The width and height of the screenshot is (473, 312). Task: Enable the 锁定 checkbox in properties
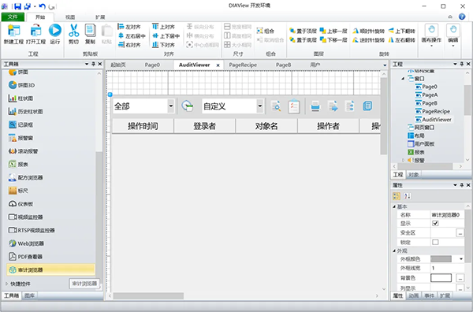(435, 242)
